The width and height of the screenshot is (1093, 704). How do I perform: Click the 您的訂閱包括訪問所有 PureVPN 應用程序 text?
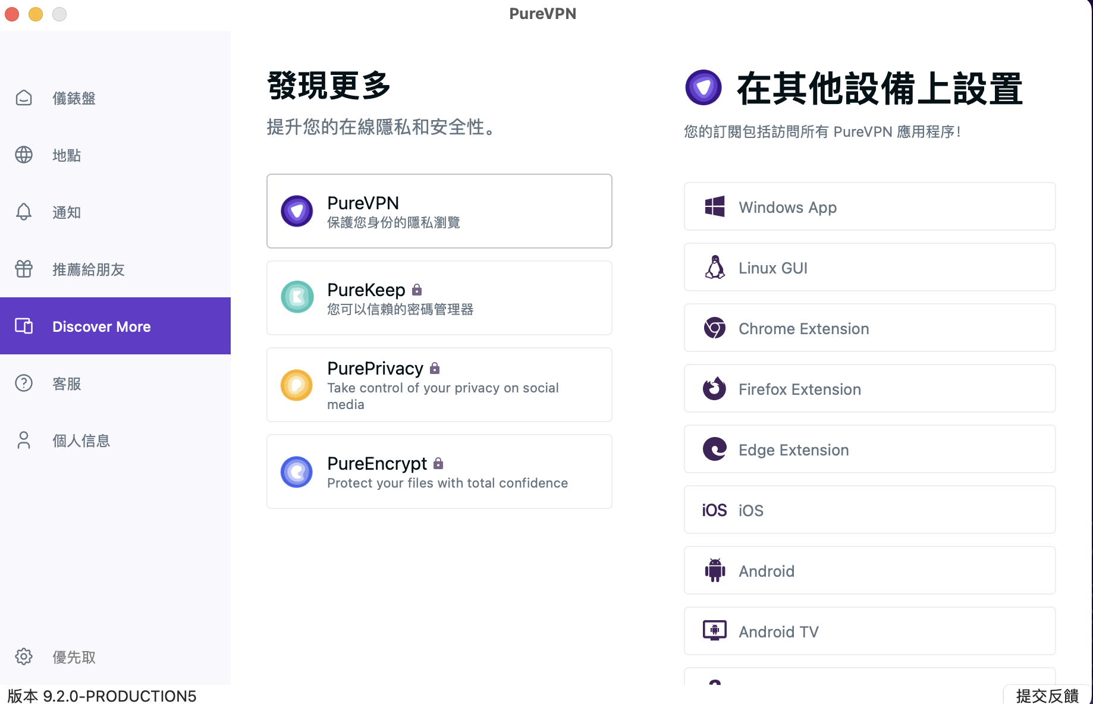pos(823,131)
